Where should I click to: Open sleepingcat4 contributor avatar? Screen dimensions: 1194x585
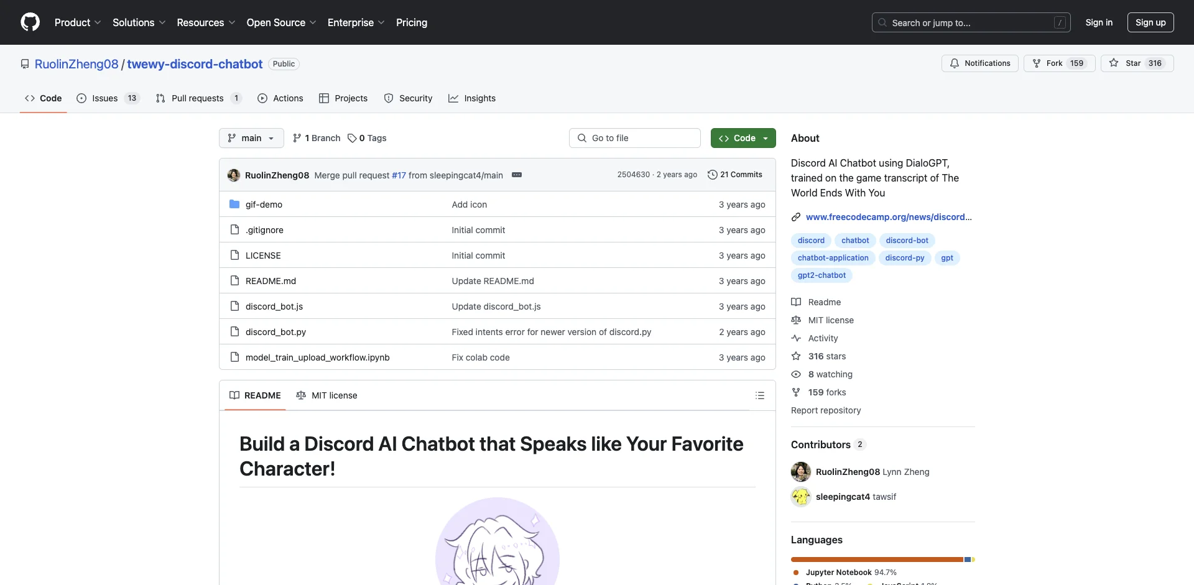coord(801,497)
